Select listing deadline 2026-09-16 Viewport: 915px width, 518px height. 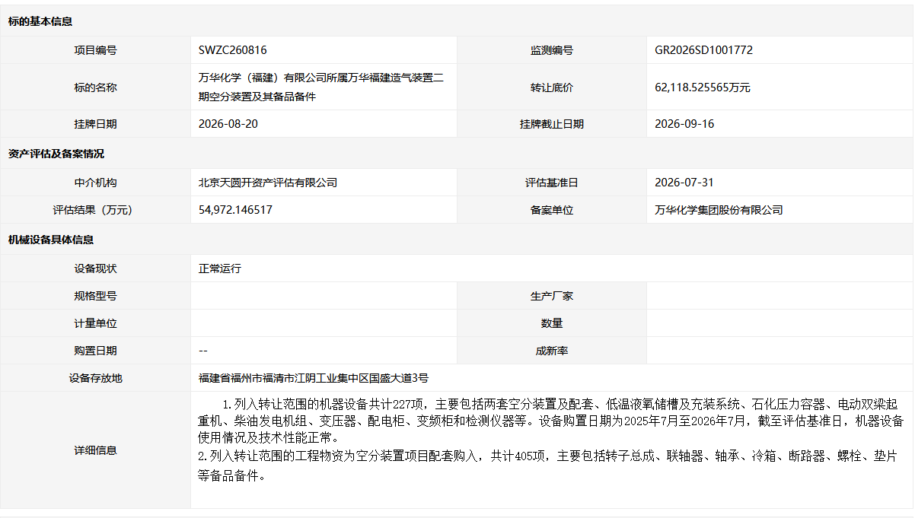(x=684, y=123)
